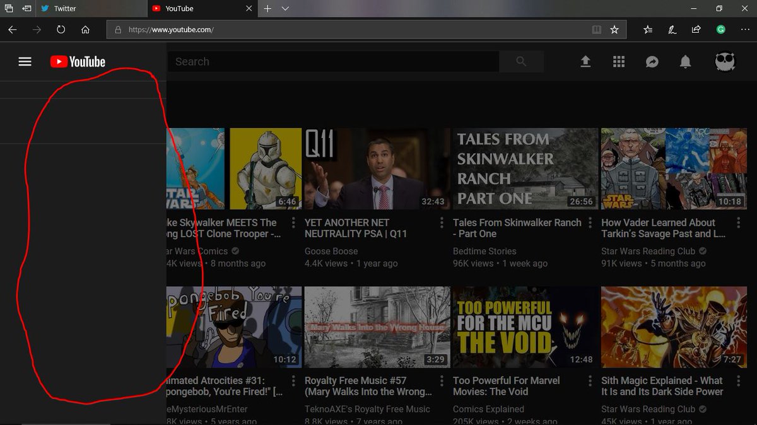Screen dimensions: 757x425
Task: Click the set tabs aside icon
Action: pos(26,9)
